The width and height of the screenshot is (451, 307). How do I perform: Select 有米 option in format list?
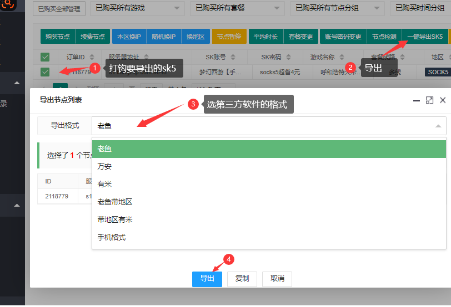[269, 184]
